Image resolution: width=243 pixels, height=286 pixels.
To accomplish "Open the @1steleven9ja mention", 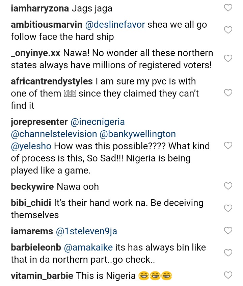I will click(86, 231).
